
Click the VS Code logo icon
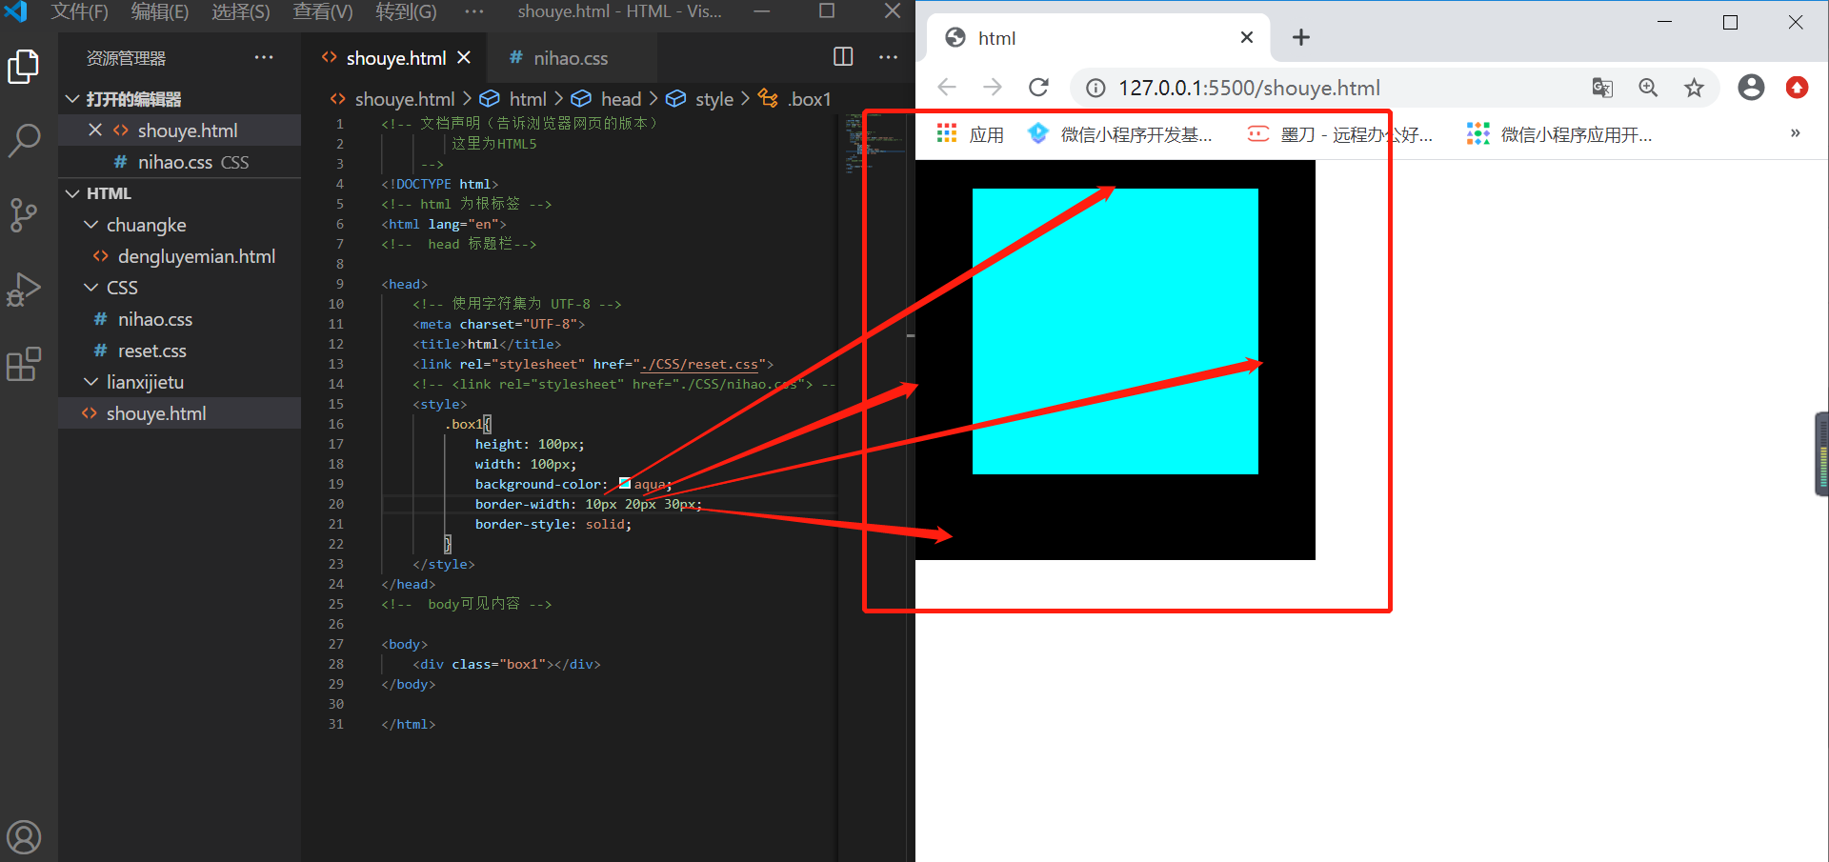16,11
